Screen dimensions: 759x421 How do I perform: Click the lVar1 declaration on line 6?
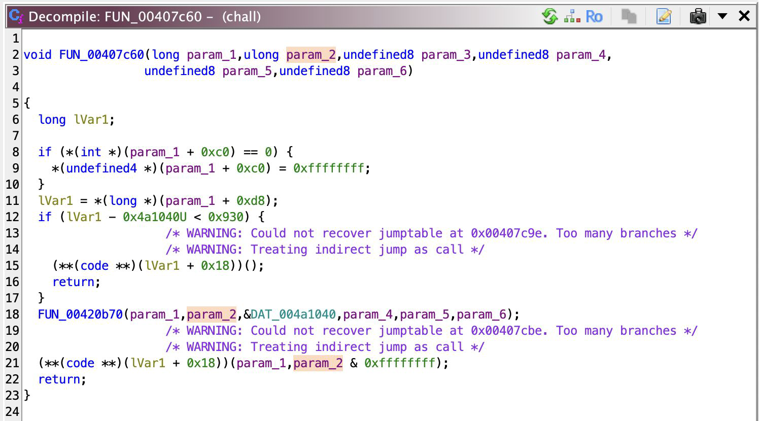[91, 120]
